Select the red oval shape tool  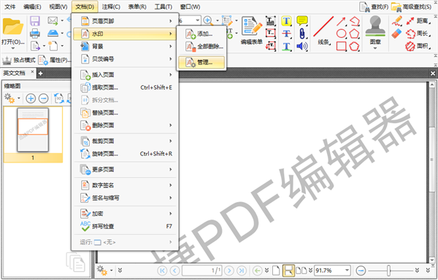pyautogui.click(x=342, y=34)
